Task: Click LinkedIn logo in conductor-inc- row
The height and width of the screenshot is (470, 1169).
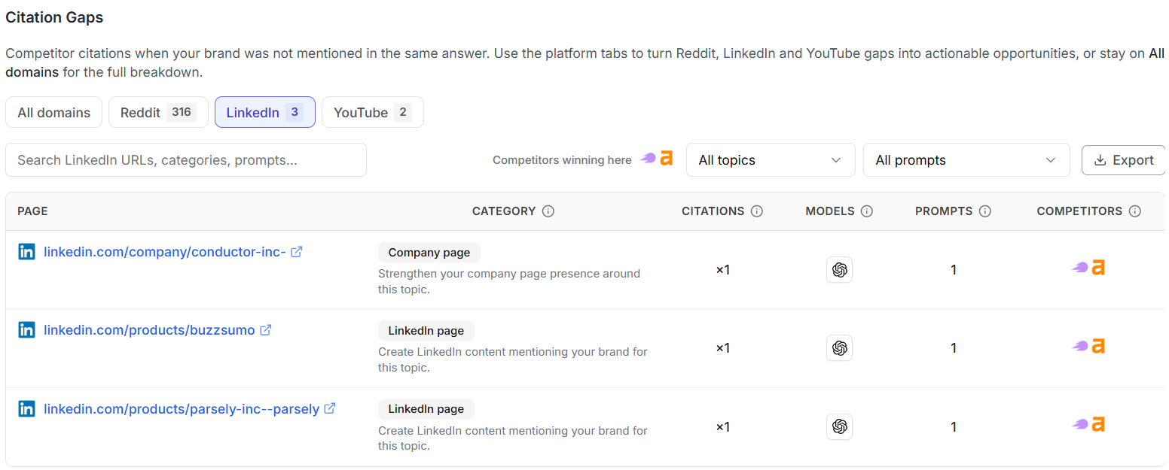Action: (x=26, y=252)
